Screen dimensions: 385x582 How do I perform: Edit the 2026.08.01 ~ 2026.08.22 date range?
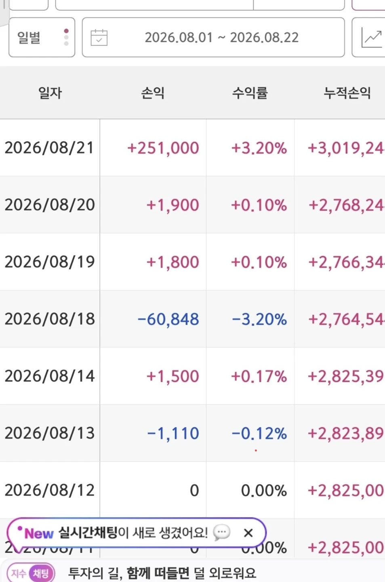(213, 37)
